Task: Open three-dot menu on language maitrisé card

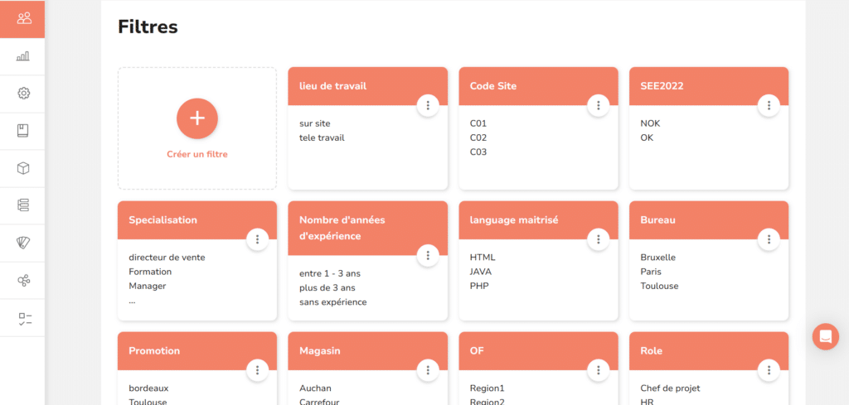Action: [599, 239]
